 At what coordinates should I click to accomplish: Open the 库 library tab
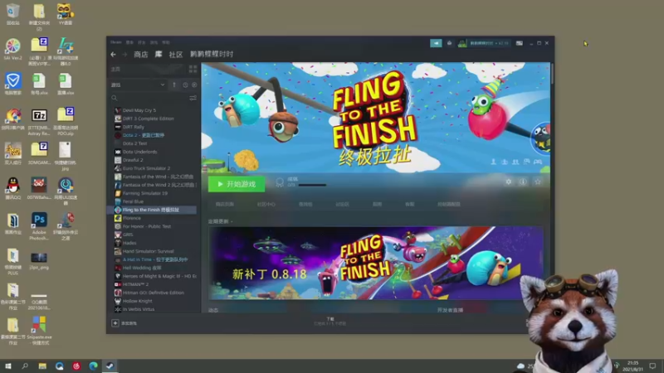pos(159,54)
